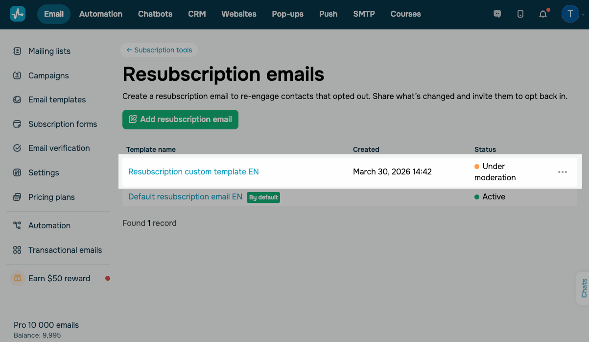
Task: Click date March 30, 2026 14:42
Action: [392, 171]
